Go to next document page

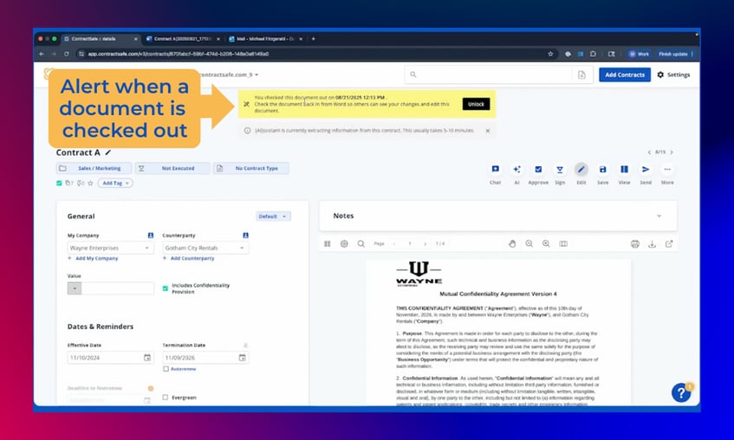point(425,244)
